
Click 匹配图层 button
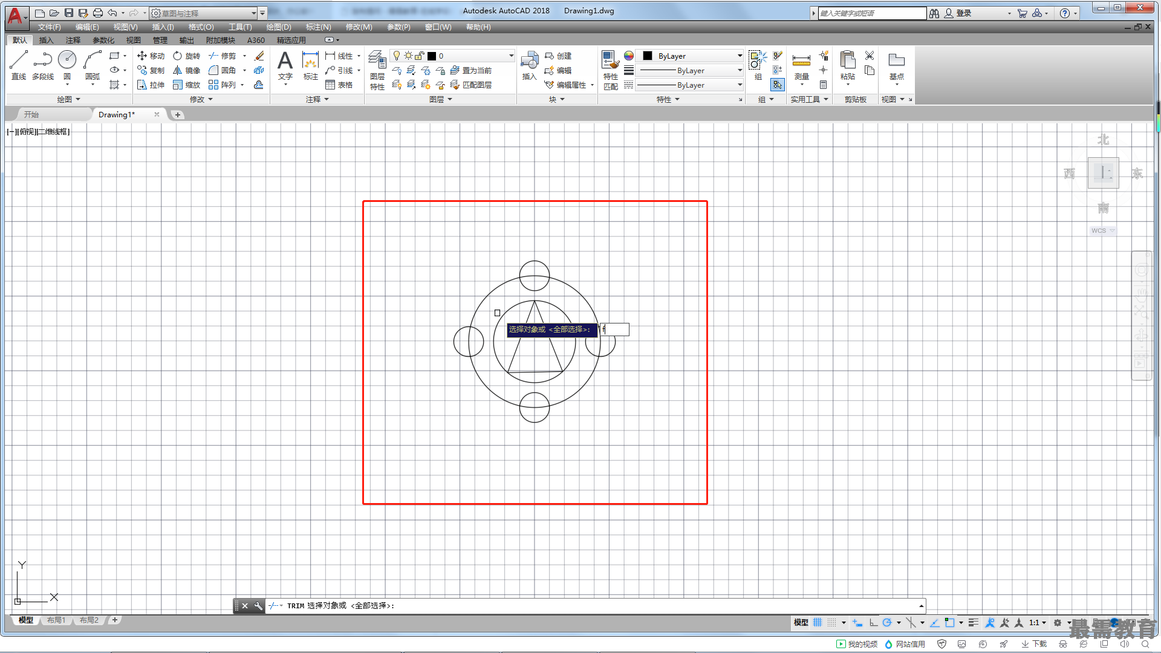(471, 85)
